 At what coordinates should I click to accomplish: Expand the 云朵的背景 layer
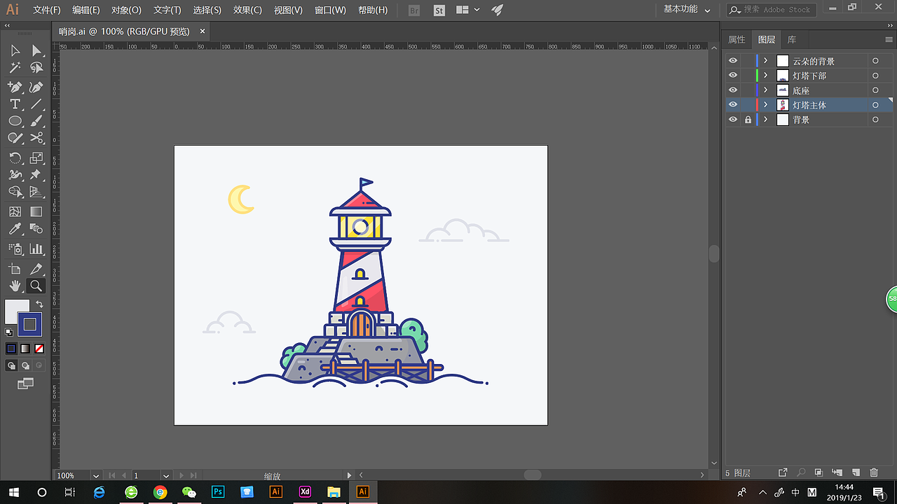(x=765, y=61)
